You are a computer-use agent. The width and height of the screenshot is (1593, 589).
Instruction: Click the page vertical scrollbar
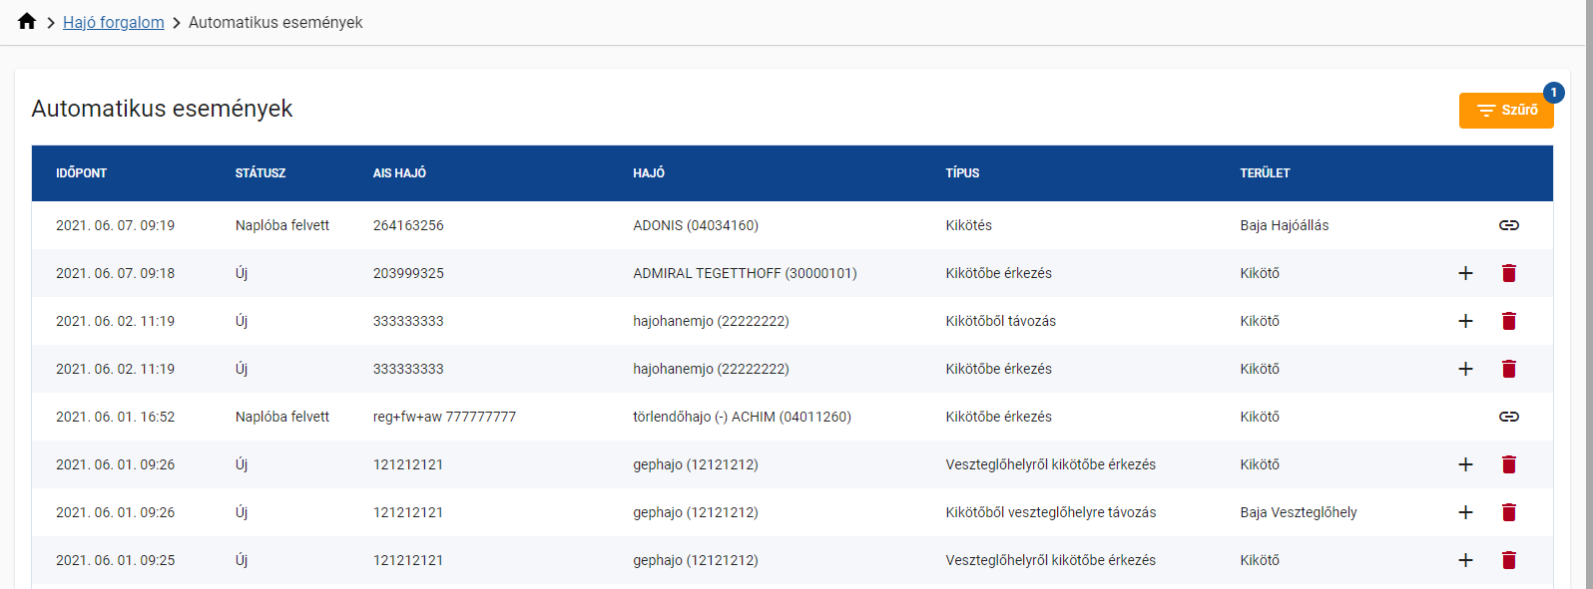(x=1588, y=299)
